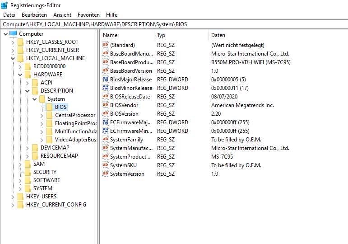The width and height of the screenshot is (348, 244).
Task: Expand the FloatingPointProcessor key
Action: (42, 123)
